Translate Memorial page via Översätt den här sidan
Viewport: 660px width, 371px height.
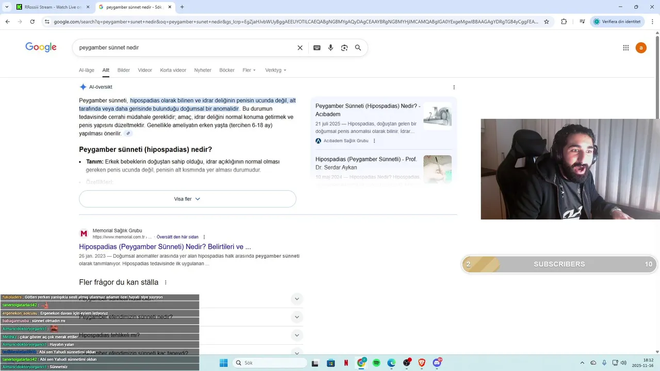pyautogui.click(x=177, y=237)
